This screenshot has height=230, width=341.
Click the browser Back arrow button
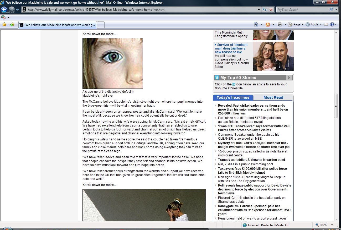click(4, 10)
